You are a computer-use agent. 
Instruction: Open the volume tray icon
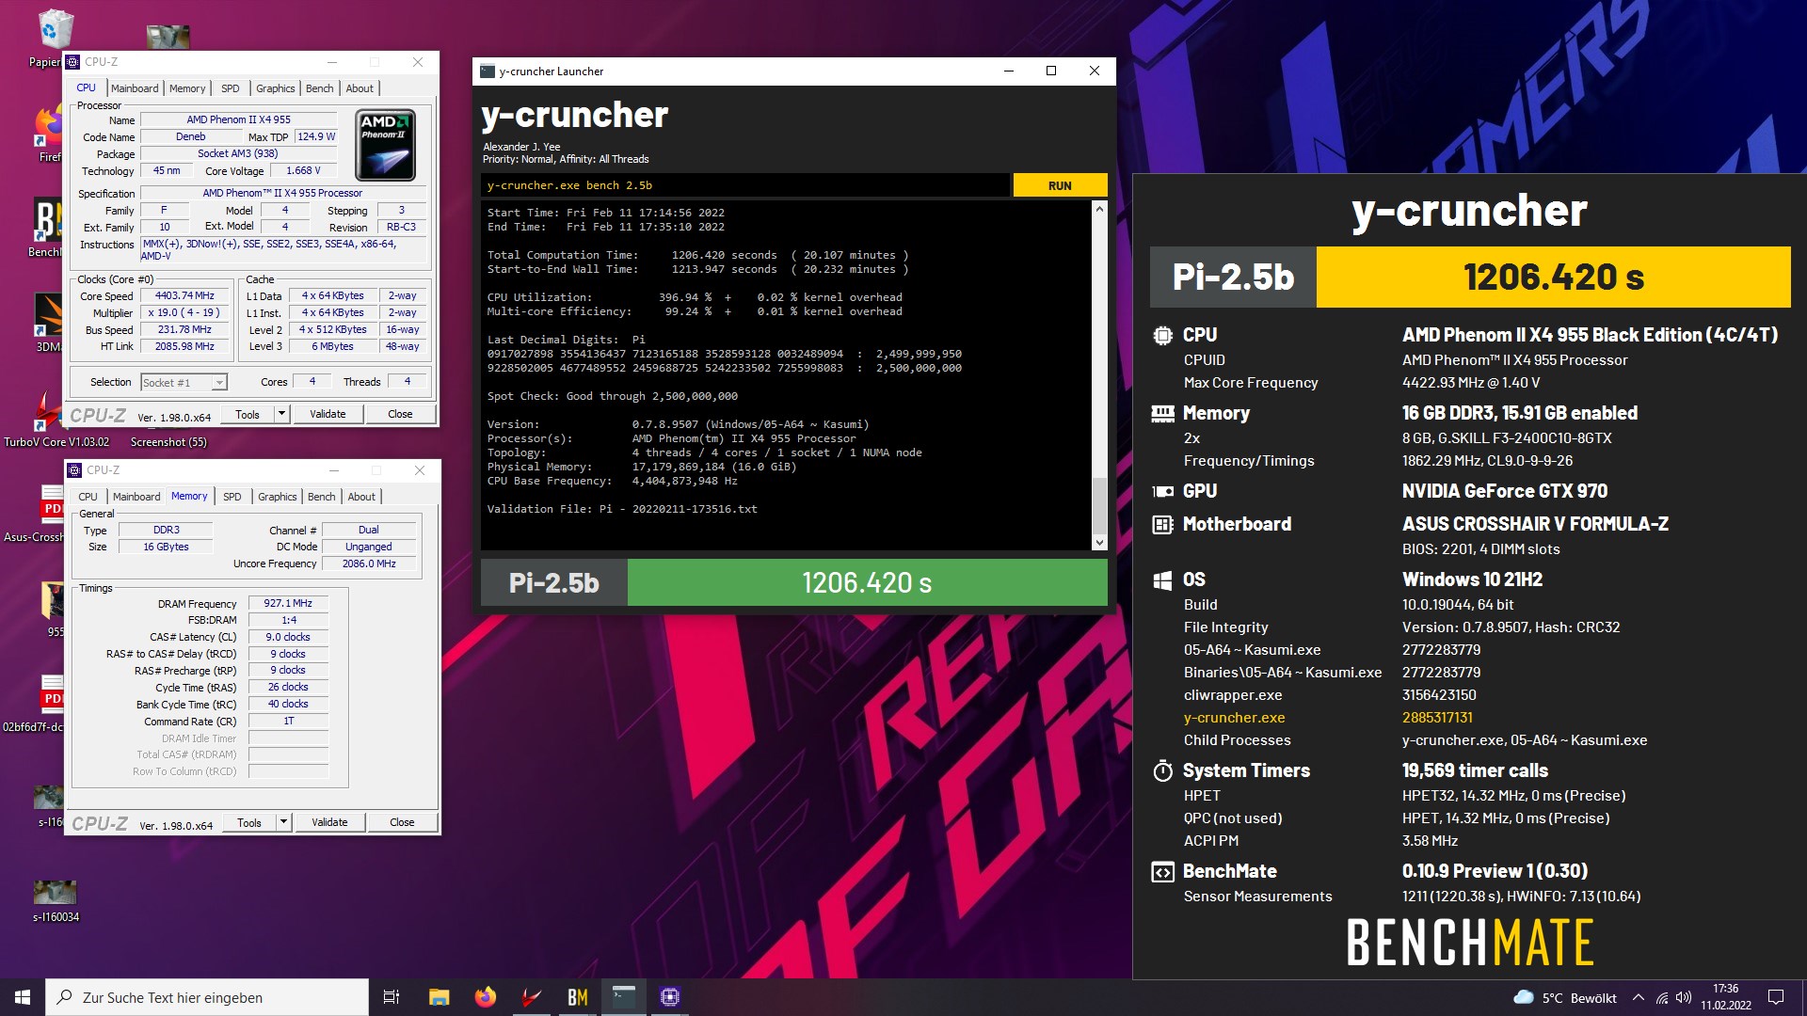click(1684, 998)
